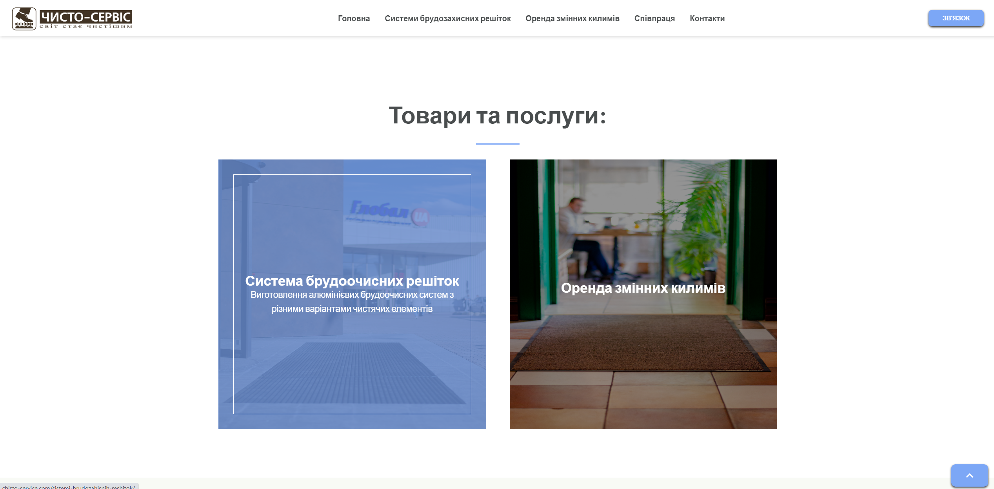Open Системи брудозахисних решіток menu item
Viewport: 994px width, 489px height.
tap(447, 18)
